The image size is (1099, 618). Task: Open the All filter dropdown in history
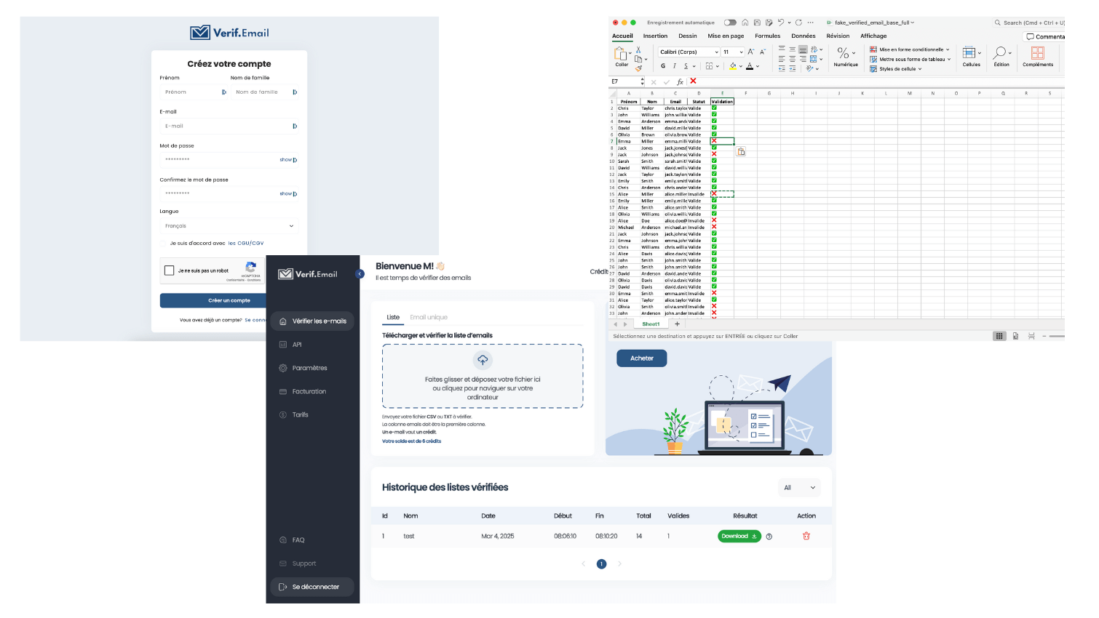coord(799,488)
